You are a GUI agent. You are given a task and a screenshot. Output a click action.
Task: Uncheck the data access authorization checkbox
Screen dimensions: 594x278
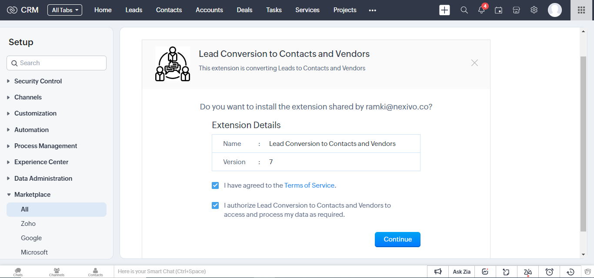tap(215, 205)
